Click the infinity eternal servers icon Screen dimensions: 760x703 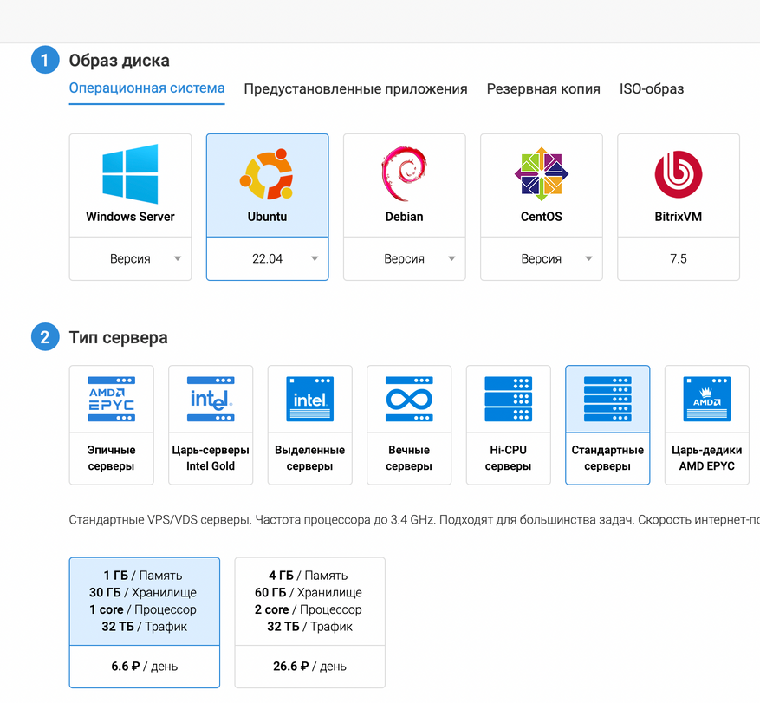coord(409,399)
